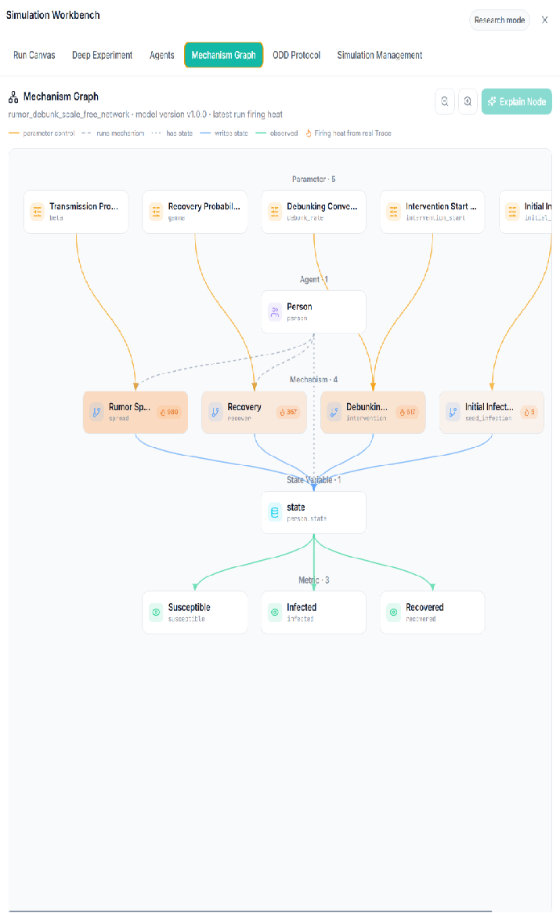Click the zoom out magnifier icon
Screen dimensions: 560x913
click(445, 101)
